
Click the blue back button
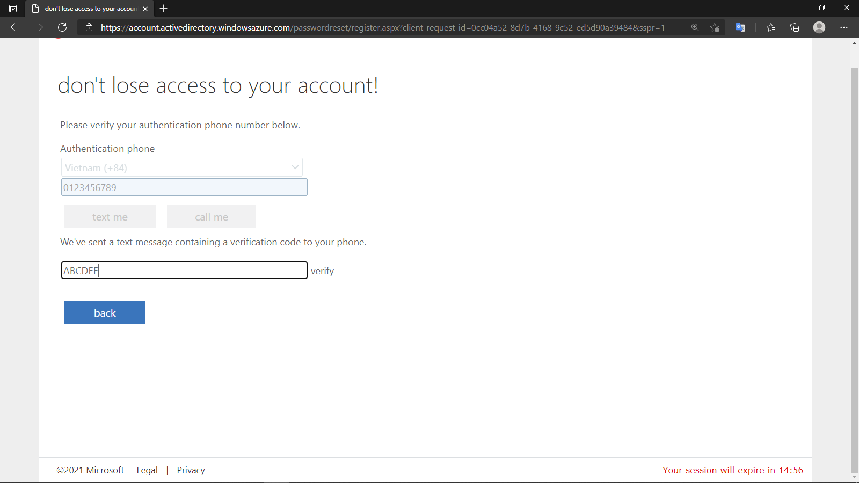(105, 312)
